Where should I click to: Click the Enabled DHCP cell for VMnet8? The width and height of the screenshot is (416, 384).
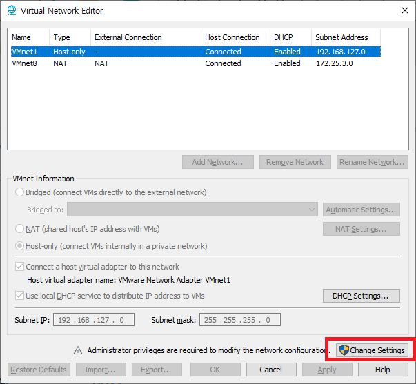point(287,63)
